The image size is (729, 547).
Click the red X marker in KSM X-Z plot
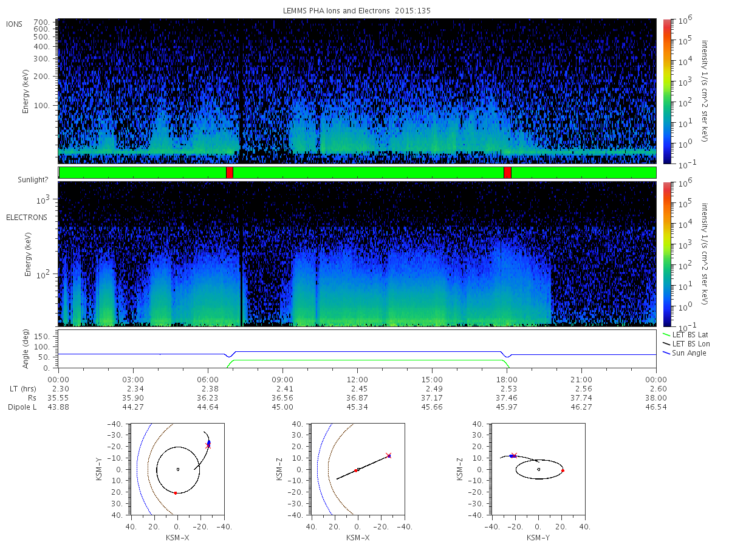[388, 455]
